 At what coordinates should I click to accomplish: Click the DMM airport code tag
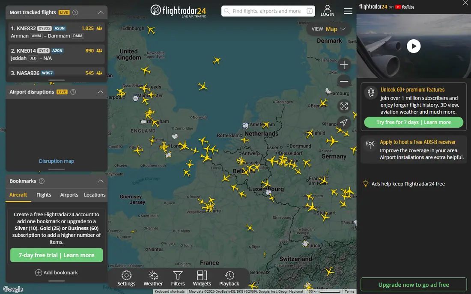pyautogui.click(x=78, y=35)
